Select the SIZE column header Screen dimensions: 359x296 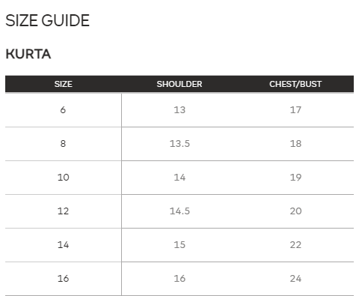(x=64, y=84)
